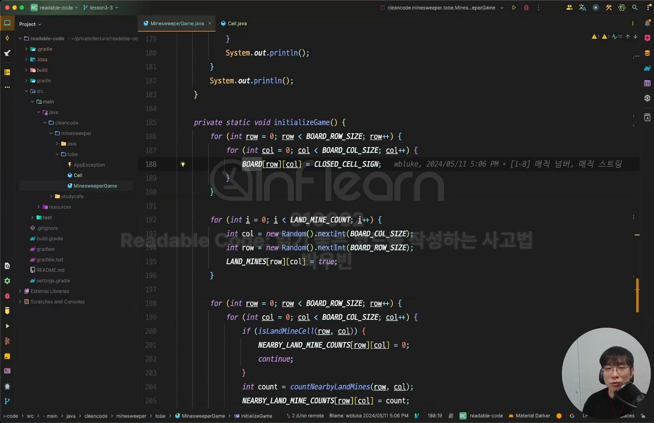Click the editor scrollbar orange thumb
This screenshot has width=654, height=423.
point(637,295)
